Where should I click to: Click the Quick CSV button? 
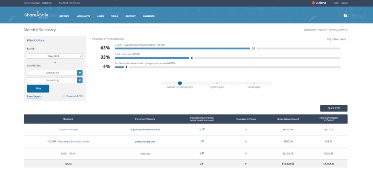(x=334, y=108)
